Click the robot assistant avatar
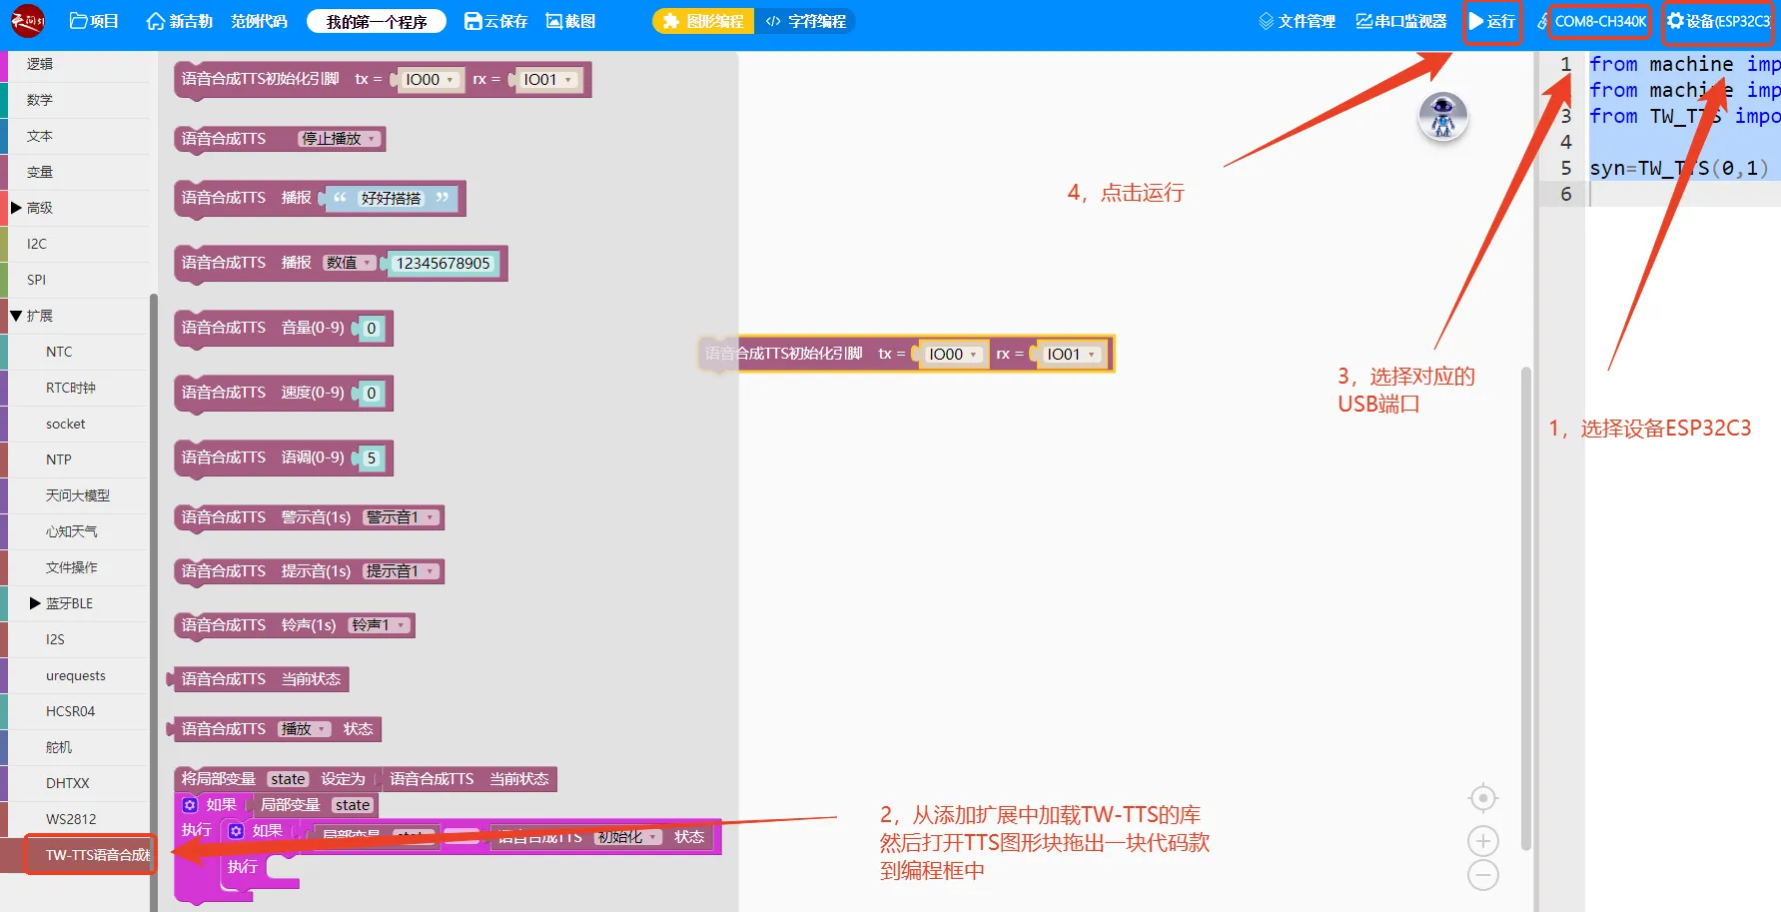This screenshot has height=912, width=1781. click(1442, 117)
